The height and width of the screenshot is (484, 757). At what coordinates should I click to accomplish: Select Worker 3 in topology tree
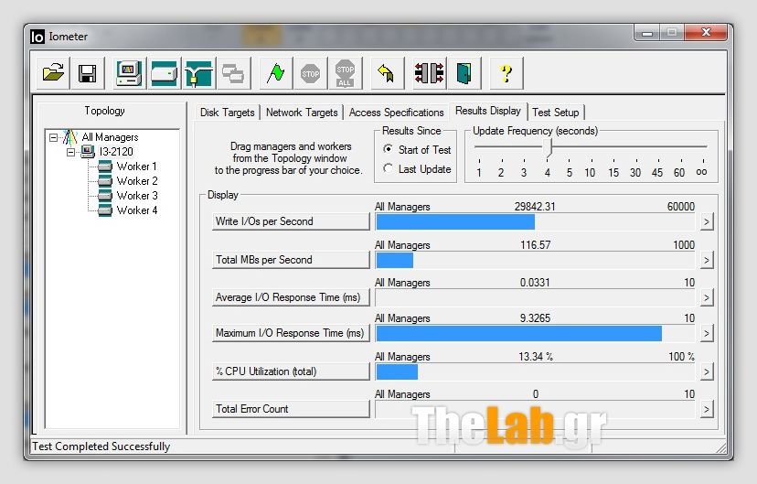tap(137, 196)
